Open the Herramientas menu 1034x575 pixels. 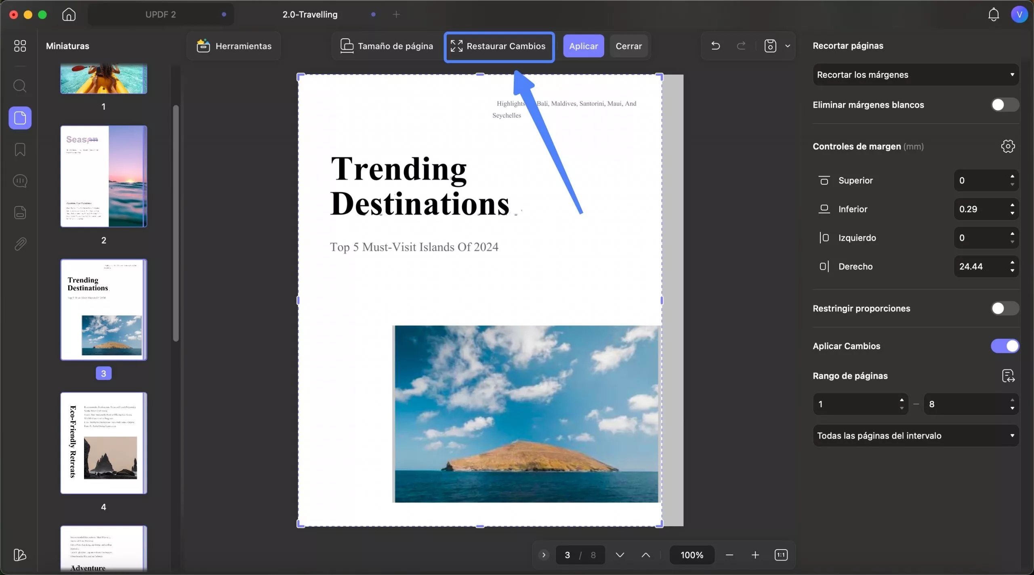(x=234, y=46)
